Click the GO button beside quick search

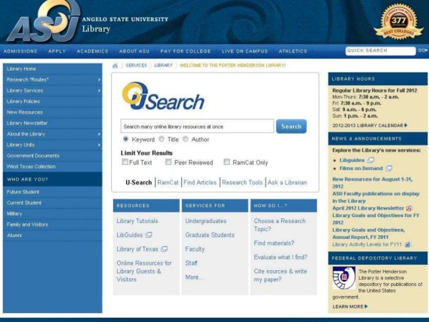pos(423,50)
